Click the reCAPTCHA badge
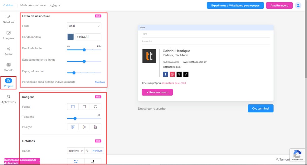307x165 pixels. coord(297,155)
